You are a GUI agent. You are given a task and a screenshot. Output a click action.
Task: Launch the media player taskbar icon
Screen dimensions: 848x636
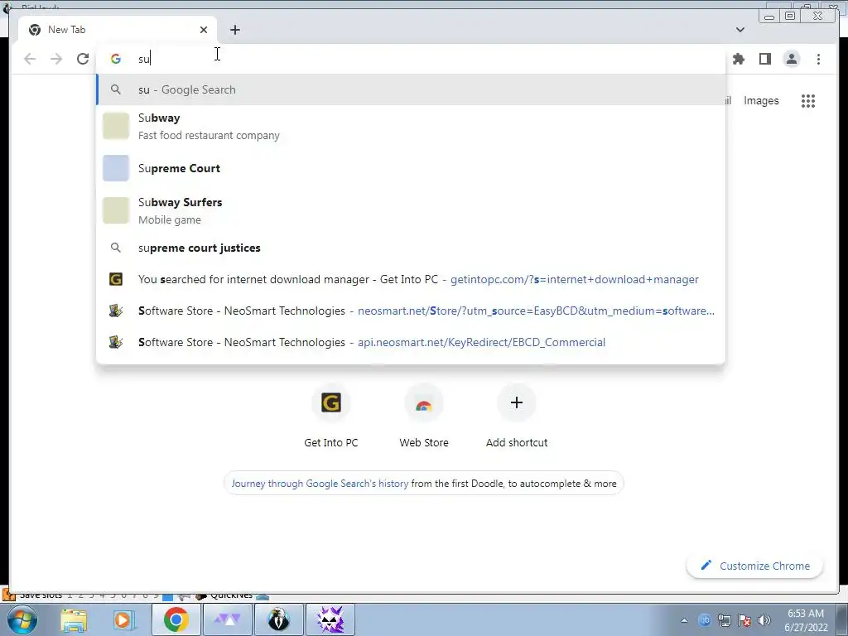123,619
